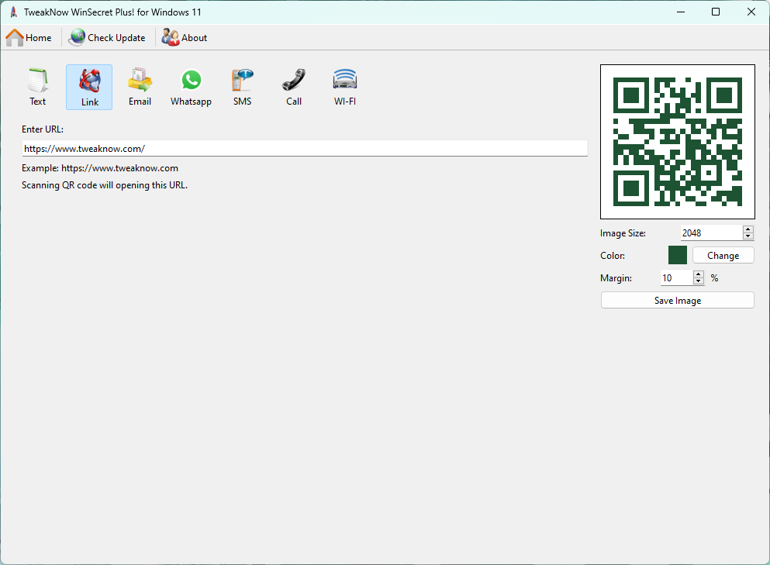Image resolution: width=770 pixels, height=565 pixels.
Task: Click the TweakNow app icon in title bar
Action: tap(14, 12)
